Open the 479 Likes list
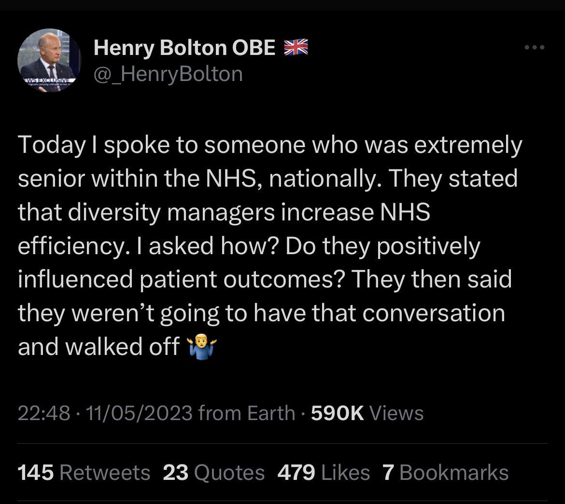Viewport: 565px width, 504px height. tap(324, 473)
